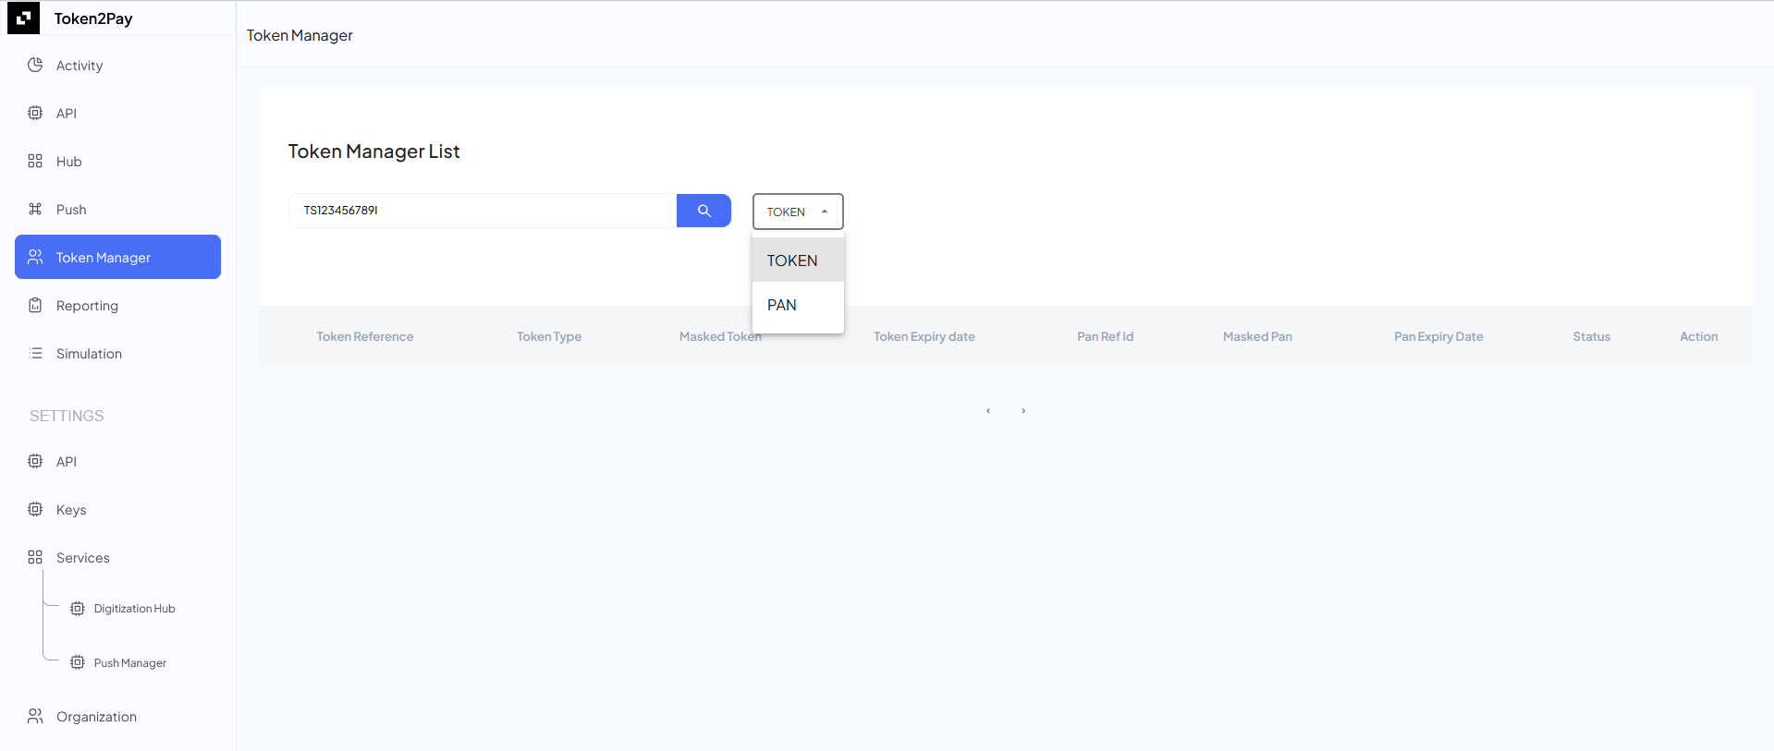This screenshot has width=1774, height=751.
Task: Click the Token2Pay logo icon
Action: [x=23, y=18]
